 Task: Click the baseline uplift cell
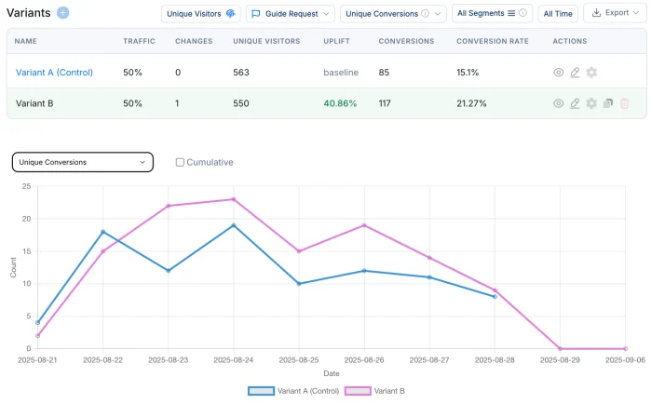click(x=341, y=73)
